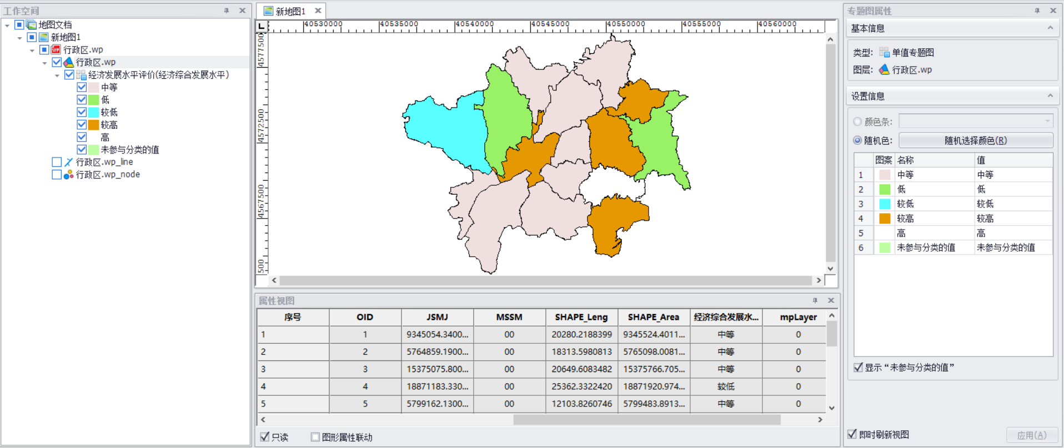Click the node layer icon of 行政区.wp_node
Viewport: 1064px width, 448px height.
click(x=68, y=175)
